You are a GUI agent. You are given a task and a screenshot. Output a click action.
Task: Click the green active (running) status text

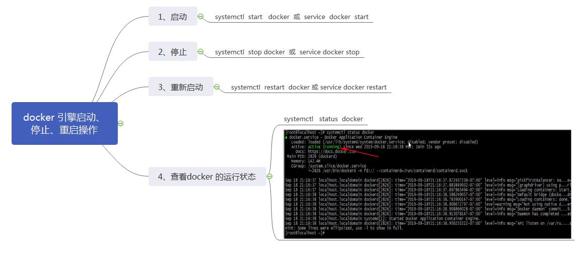pos(324,147)
